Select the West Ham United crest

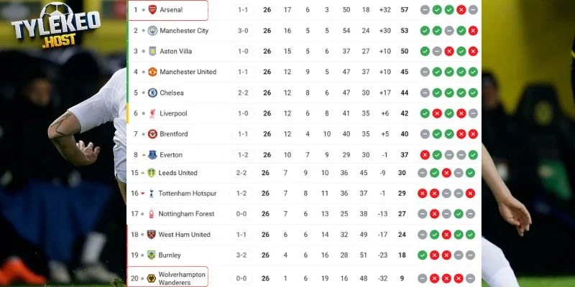(152, 235)
